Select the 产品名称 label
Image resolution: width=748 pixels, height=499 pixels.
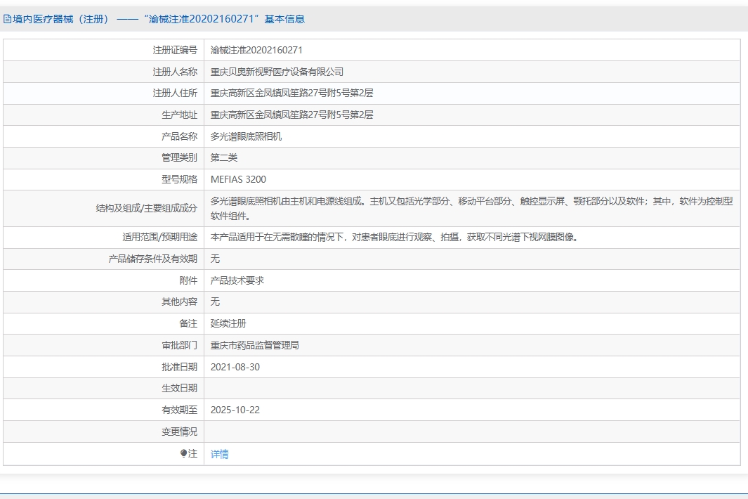click(179, 136)
